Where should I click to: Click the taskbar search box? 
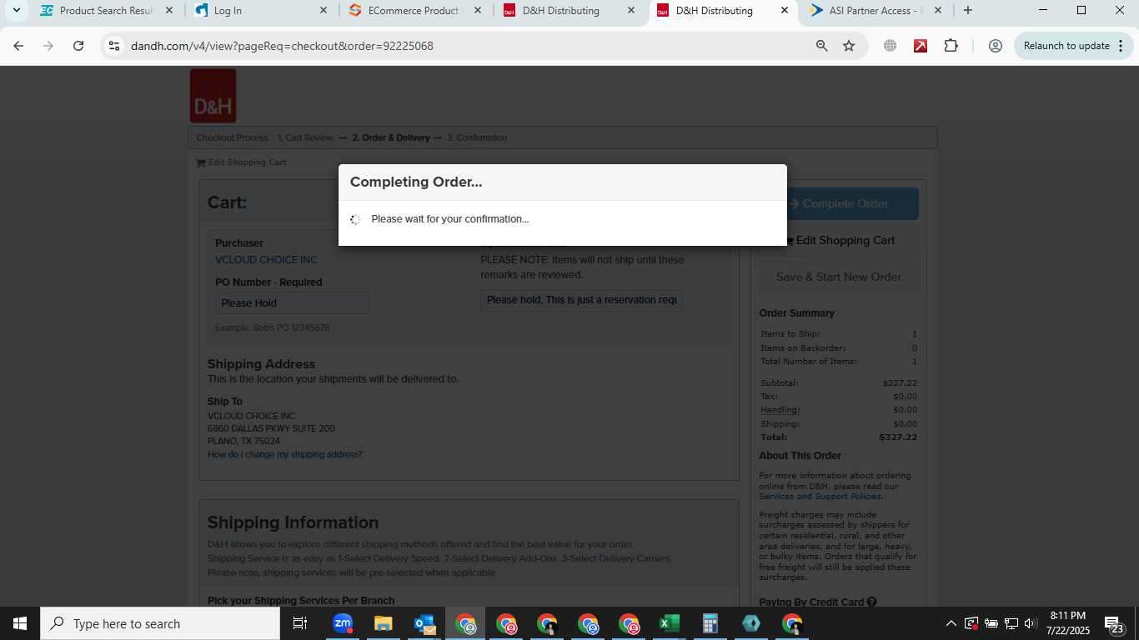pos(160,623)
